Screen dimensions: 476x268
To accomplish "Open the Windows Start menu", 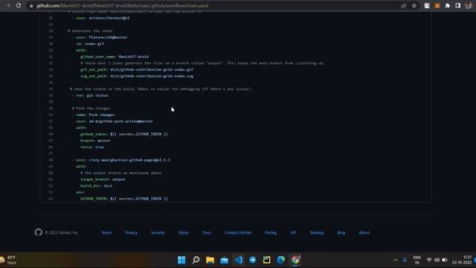I will (181, 260).
